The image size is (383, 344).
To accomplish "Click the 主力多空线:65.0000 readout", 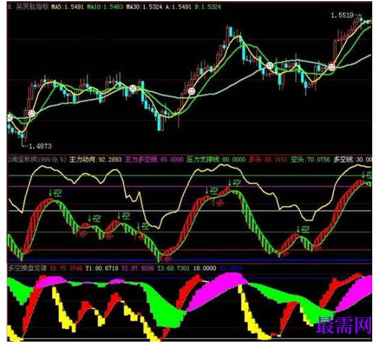I will (154, 160).
